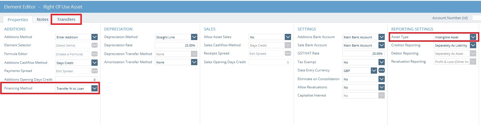The height and width of the screenshot is (125, 481).
Task: Expand the Depreciation Method dropdown
Action: point(194,37)
